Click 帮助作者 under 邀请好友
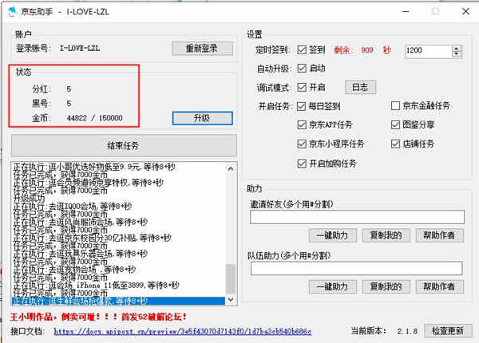 point(440,235)
